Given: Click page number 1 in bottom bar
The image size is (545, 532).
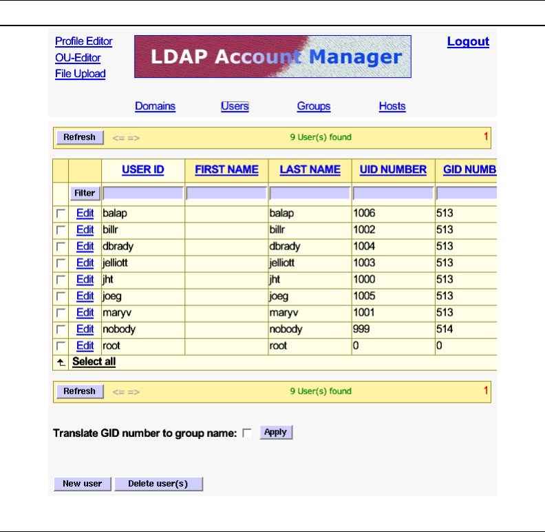Looking at the screenshot, I should click(x=486, y=391).
